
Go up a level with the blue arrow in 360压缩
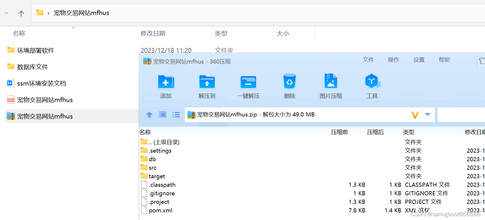click(x=149, y=115)
